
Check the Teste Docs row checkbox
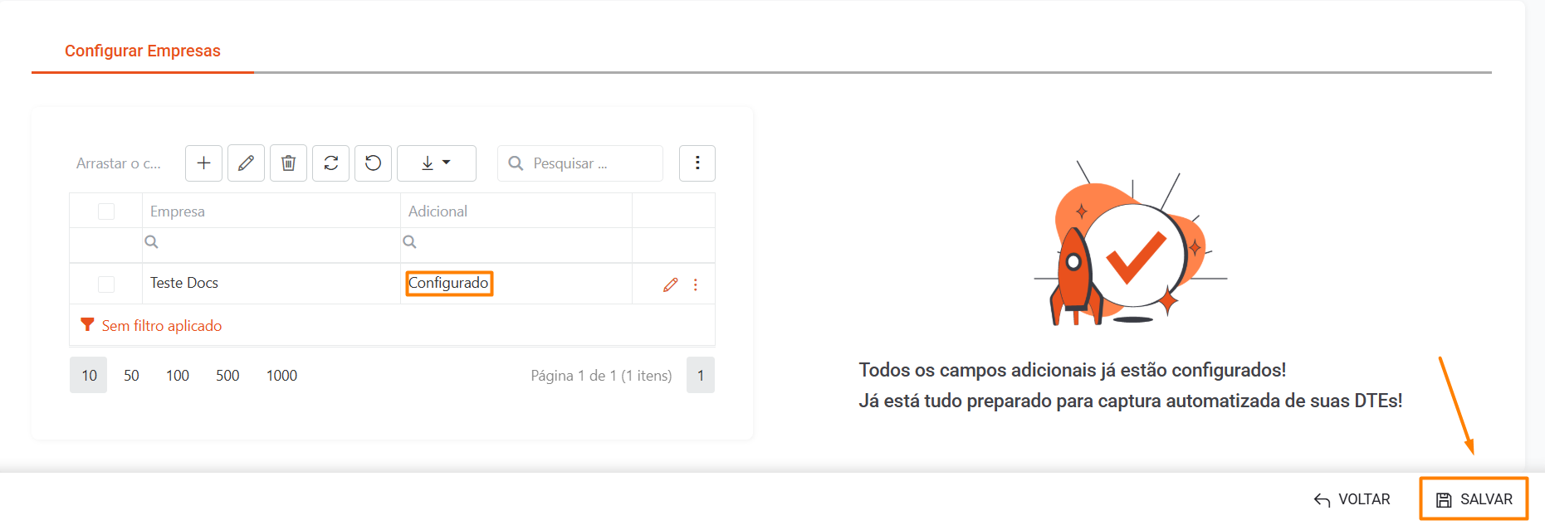(106, 284)
